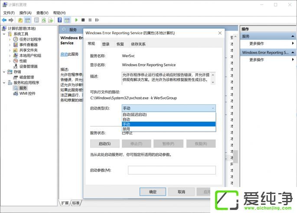
Task: Click the 启动参数(M) input field
Action: [x=172, y=170]
